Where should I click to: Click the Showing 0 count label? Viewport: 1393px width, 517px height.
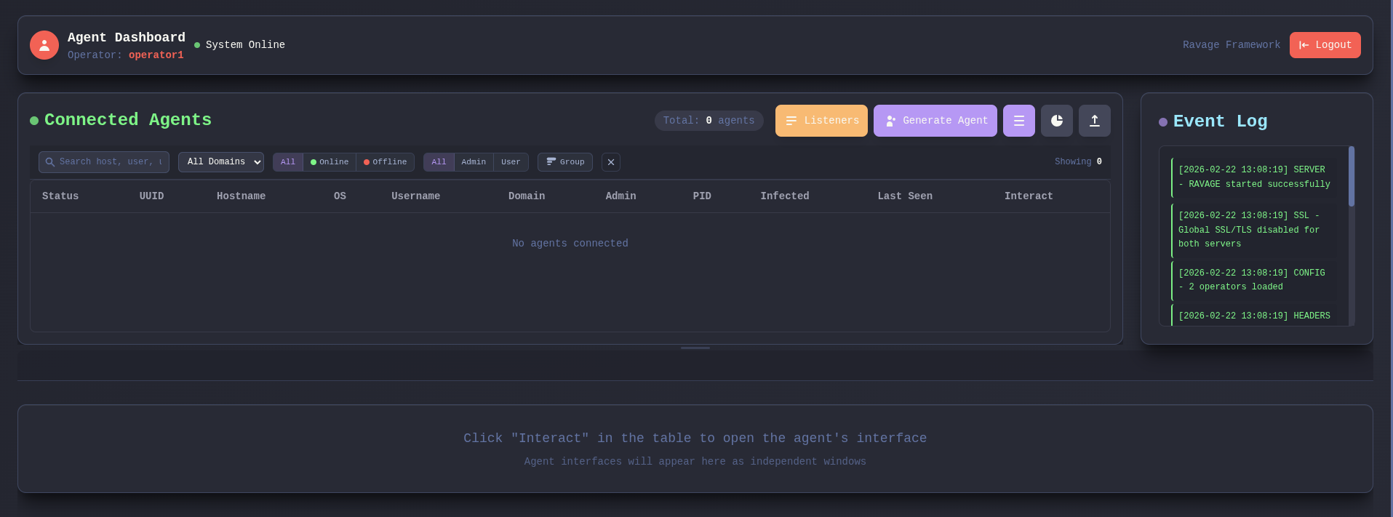tap(1078, 161)
